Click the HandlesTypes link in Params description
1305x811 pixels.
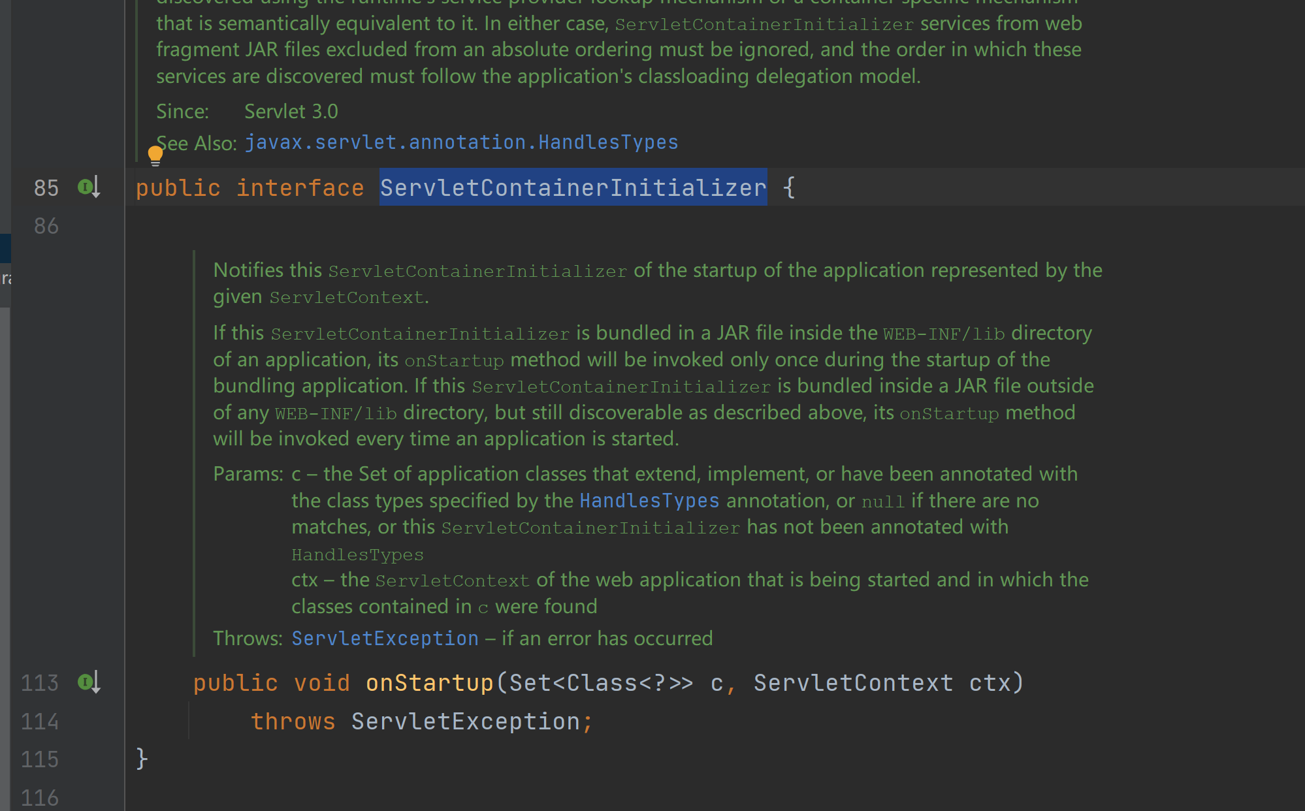649,500
